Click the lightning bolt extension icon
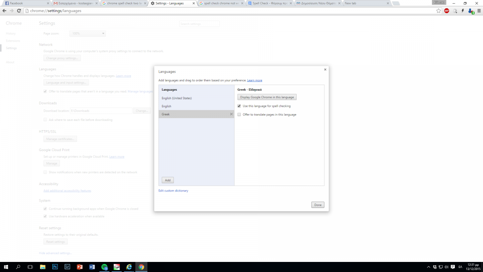The width and height of the screenshot is (483, 272). click(x=463, y=11)
